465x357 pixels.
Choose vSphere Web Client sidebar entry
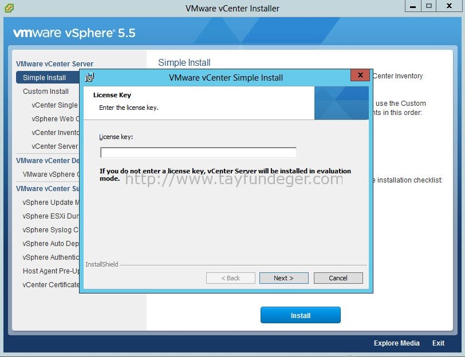pyautogui.click(x=56, y=119)
